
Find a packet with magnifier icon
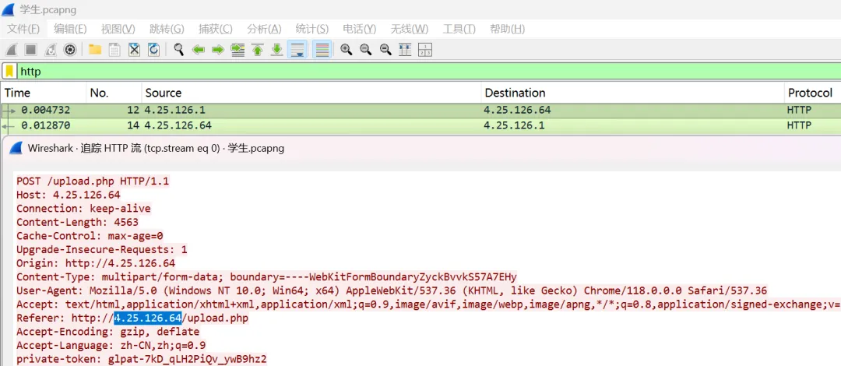pos(179,50)
